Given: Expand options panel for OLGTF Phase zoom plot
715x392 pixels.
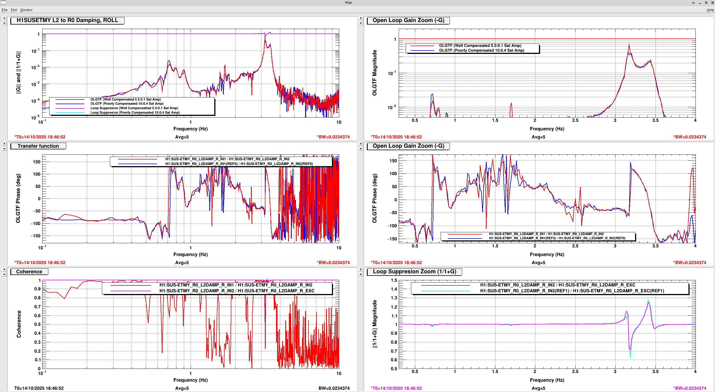Looking at the screenshot, I should click(361, 144).
